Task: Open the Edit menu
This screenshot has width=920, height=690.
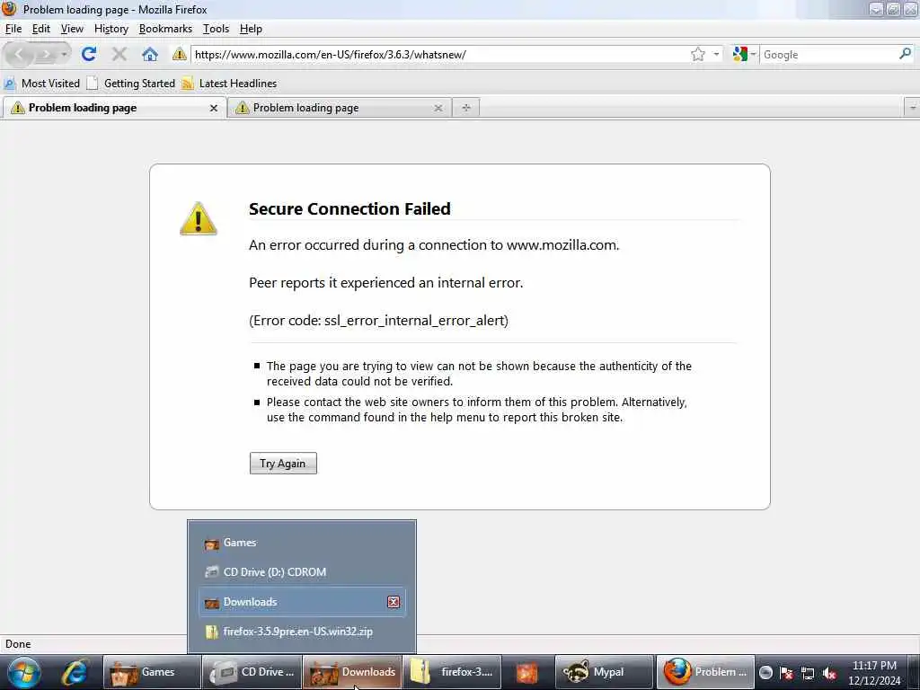Action: tap(40, 29)
